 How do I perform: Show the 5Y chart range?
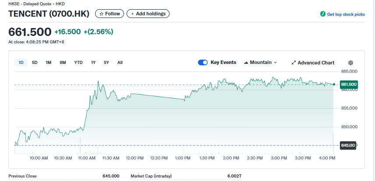106,63
